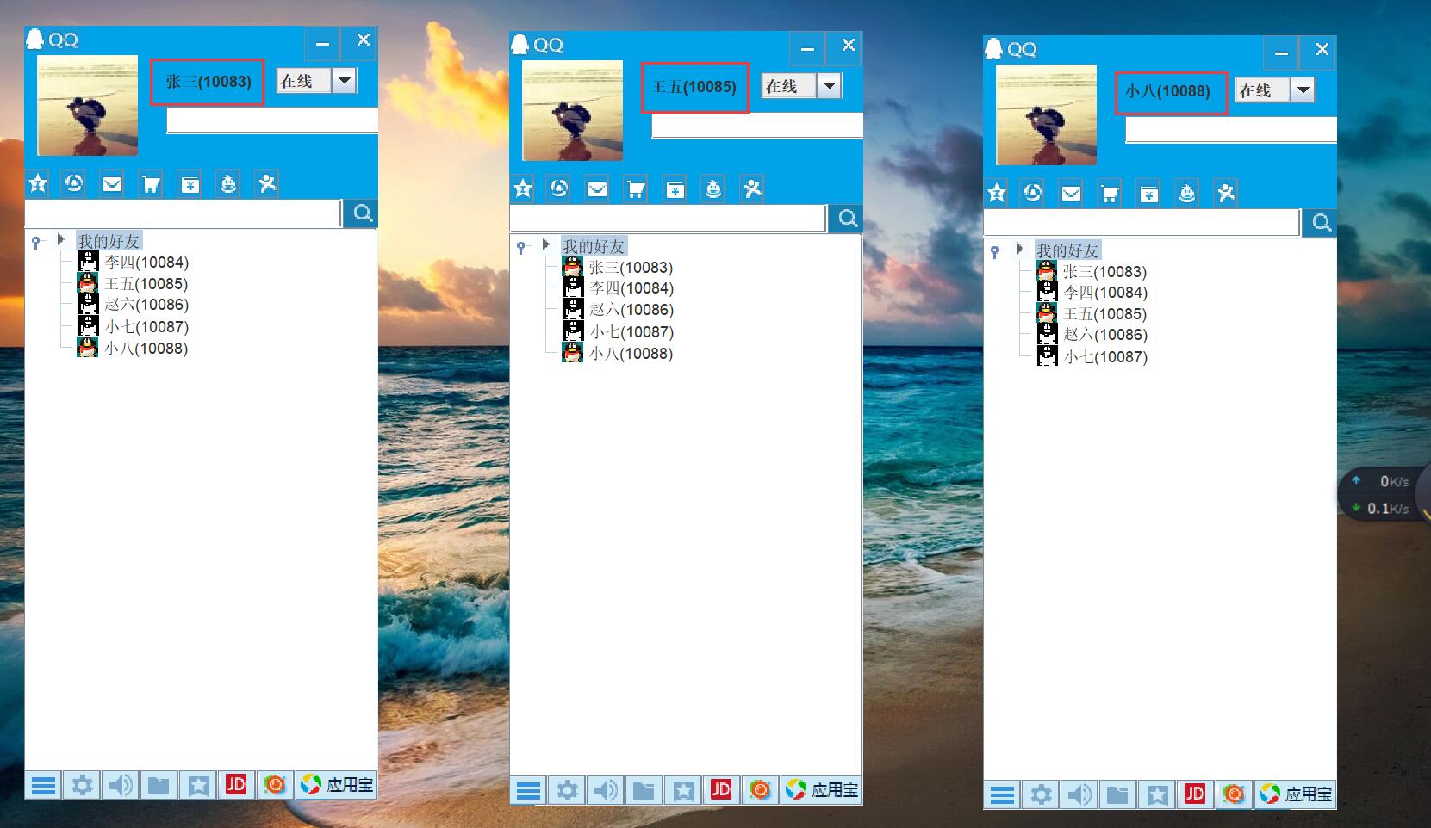
Task: Select friend 张三(10083) in 小八's friend list
Action: point(1092,271)
